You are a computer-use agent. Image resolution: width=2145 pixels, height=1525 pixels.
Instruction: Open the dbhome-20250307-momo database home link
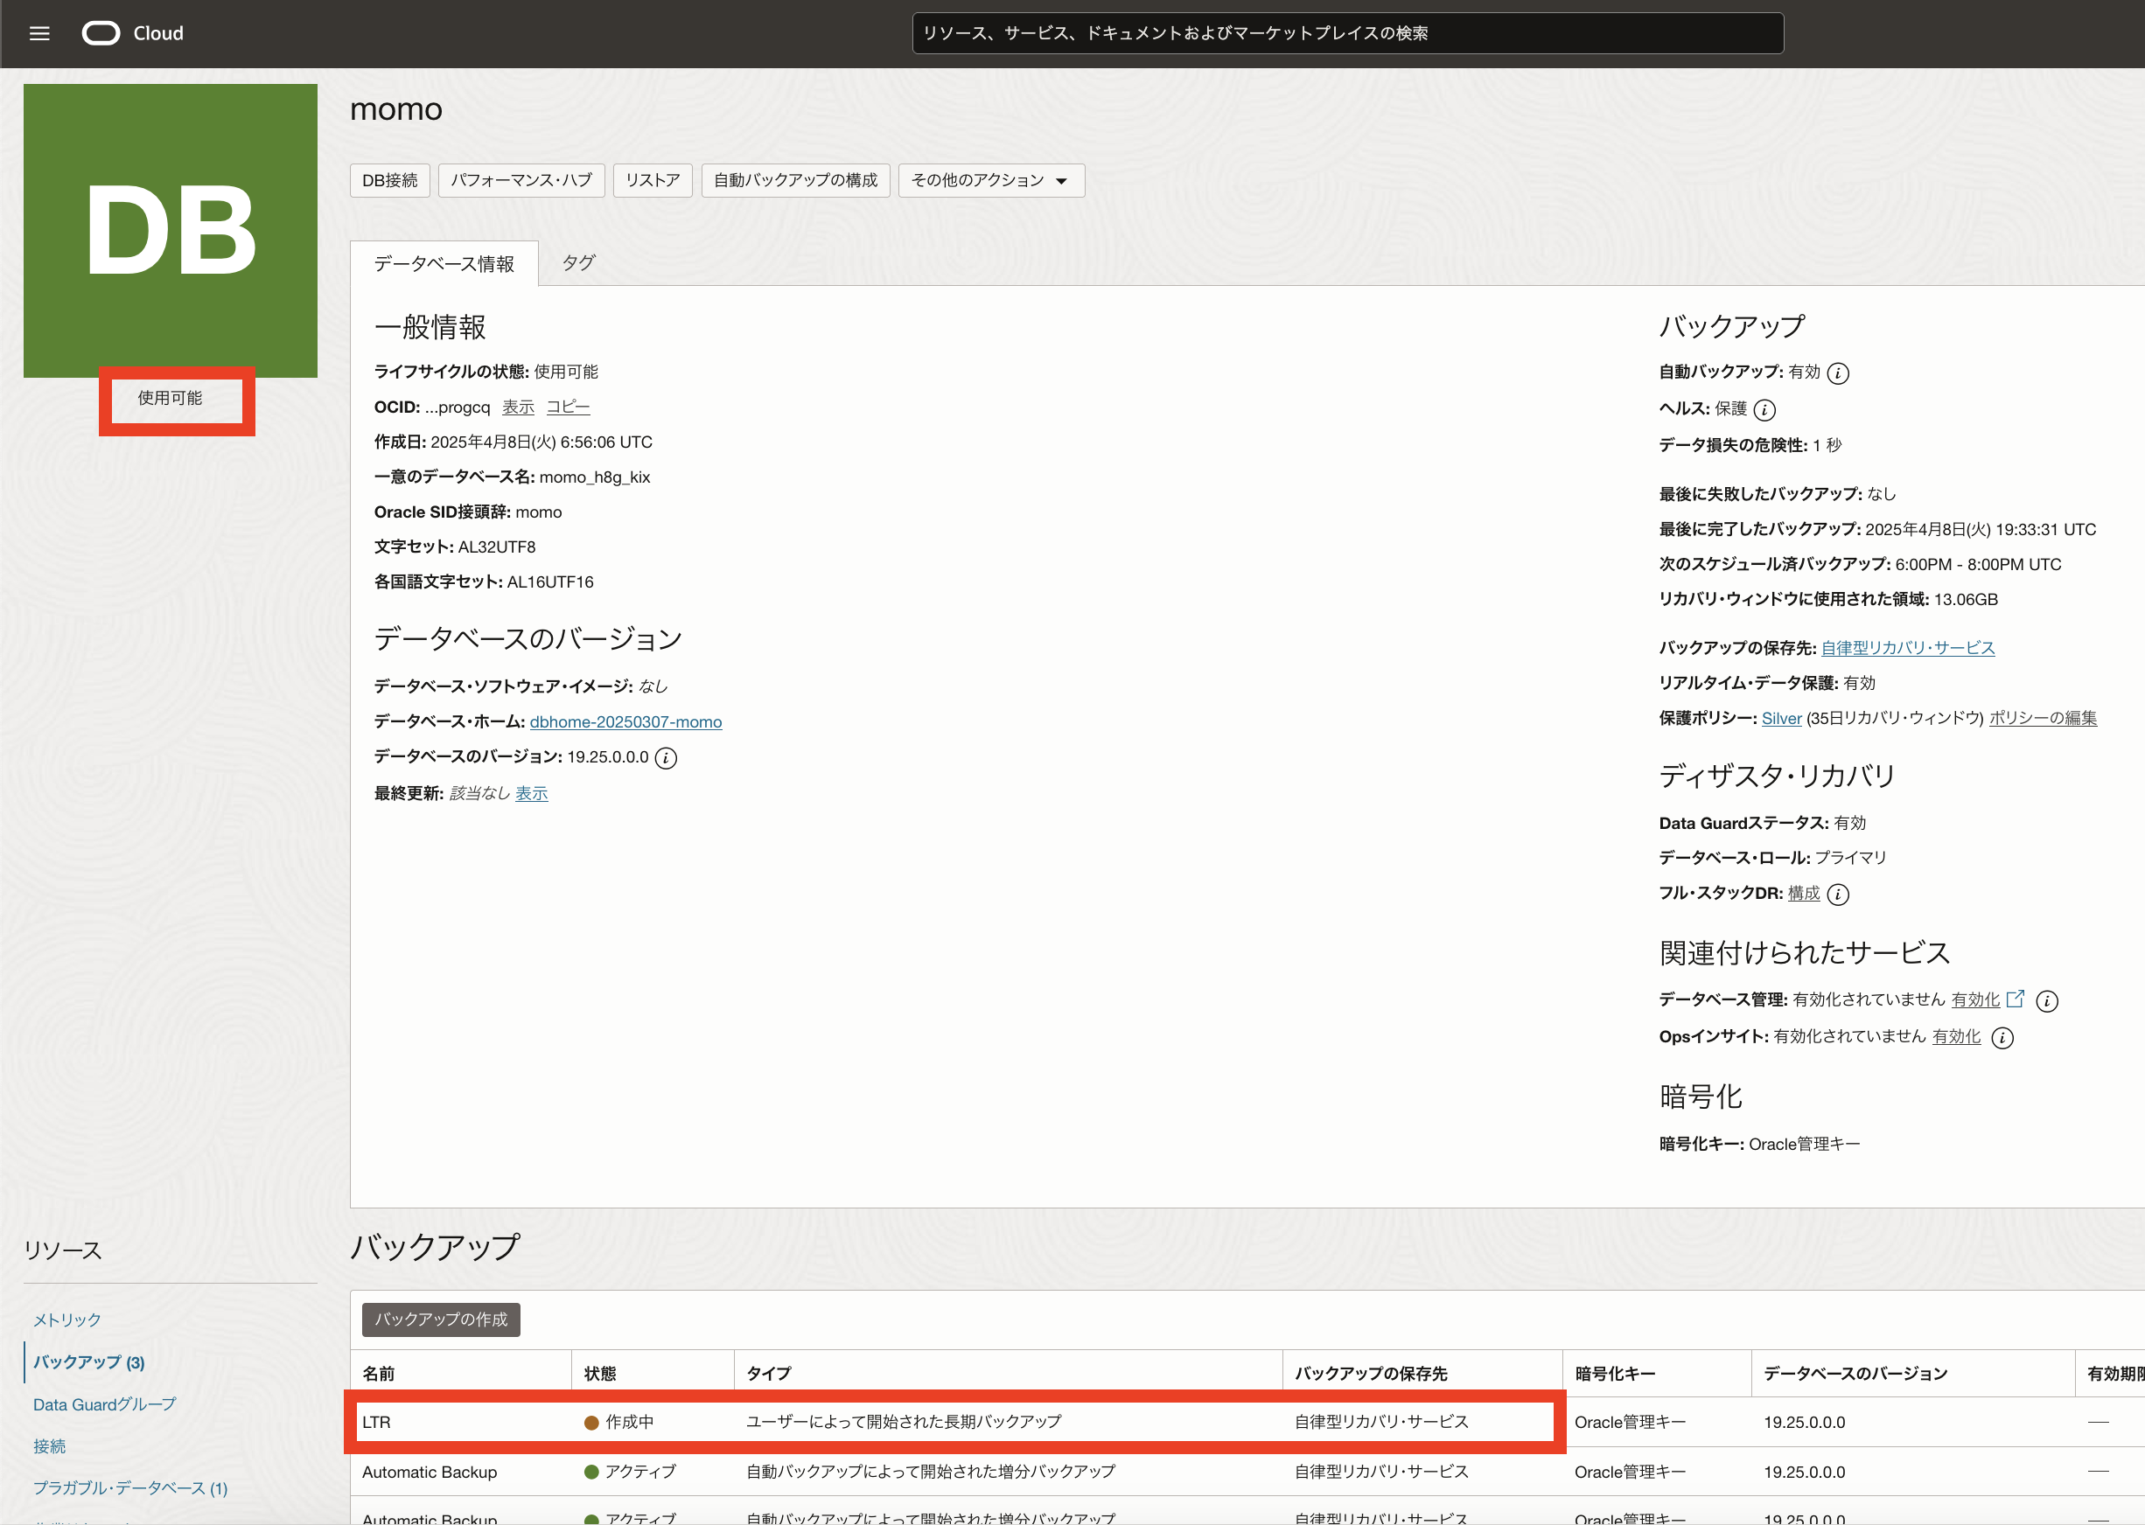point(625,721)
